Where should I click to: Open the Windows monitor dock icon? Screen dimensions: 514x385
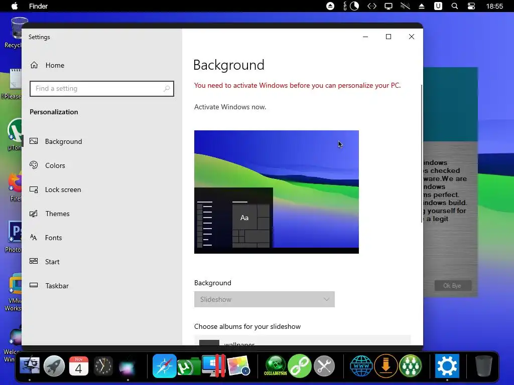click(x=213, y=365)
